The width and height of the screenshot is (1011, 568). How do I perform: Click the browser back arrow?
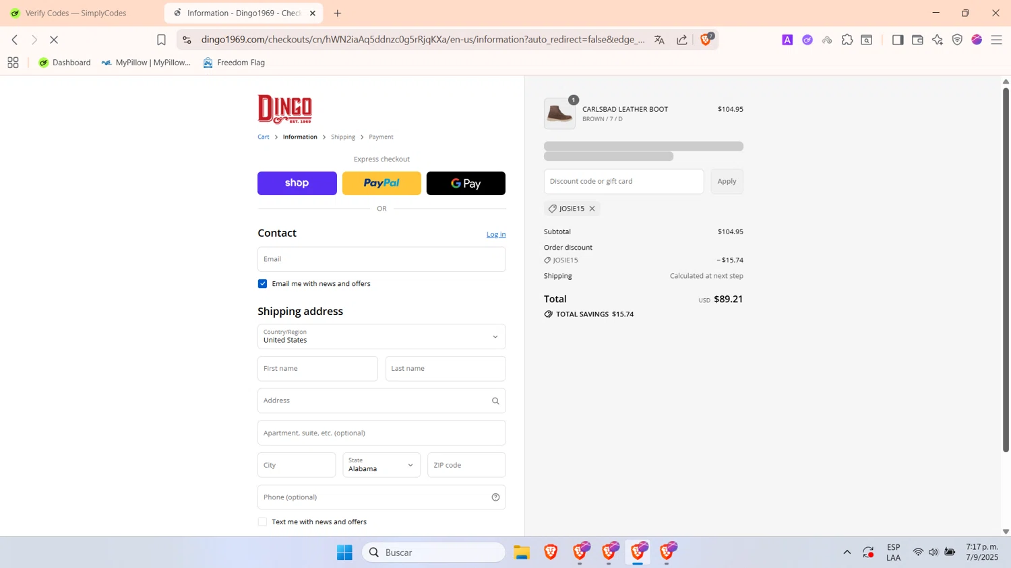click(x=15, y=40)
